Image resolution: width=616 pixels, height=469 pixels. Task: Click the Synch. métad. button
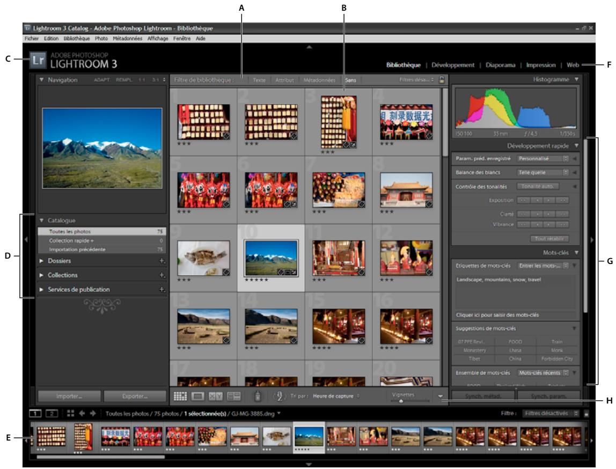(483, 397)
